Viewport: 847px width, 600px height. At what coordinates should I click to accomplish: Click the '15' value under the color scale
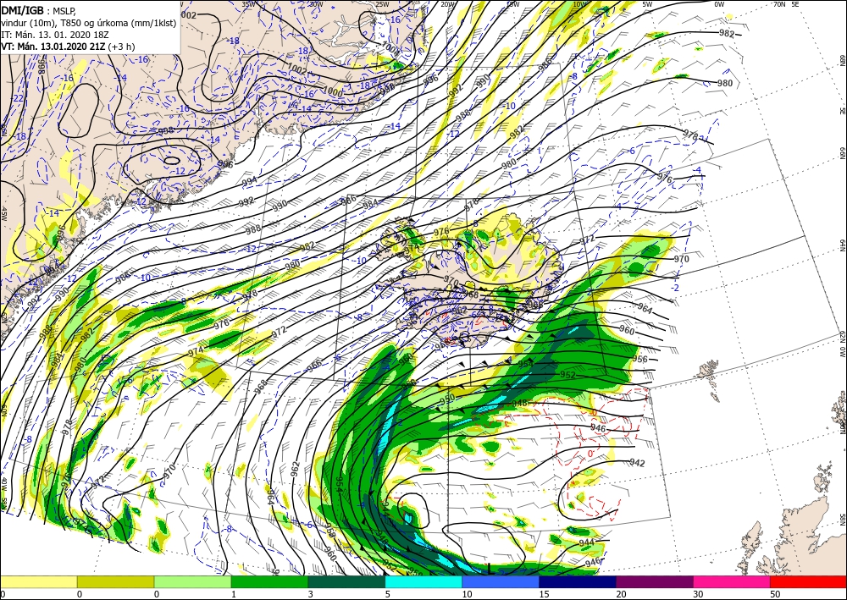[x=544, y=594]
